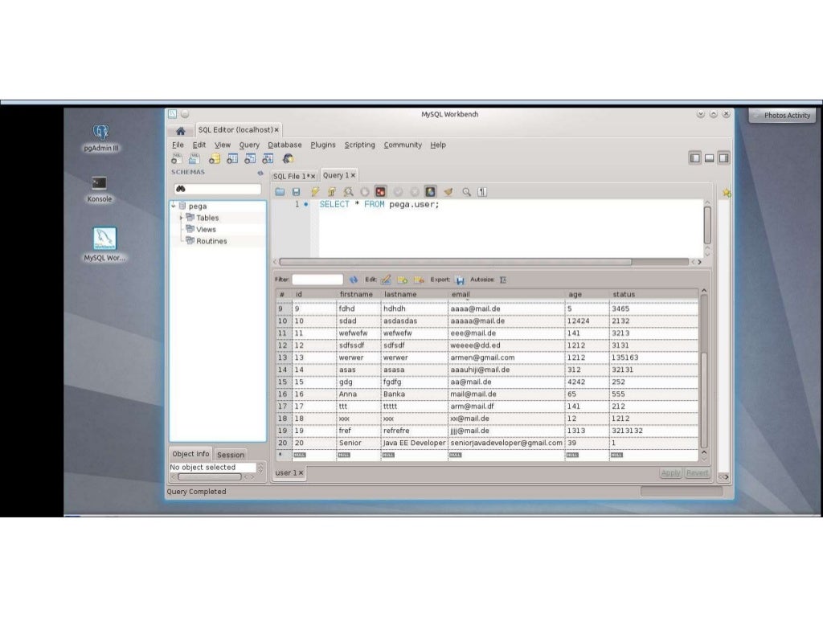This screenshot has height=617, width=823.
Task: Toggle left sidebar panel visibility button
Action: pyautogui.click(x=695, y=158)
